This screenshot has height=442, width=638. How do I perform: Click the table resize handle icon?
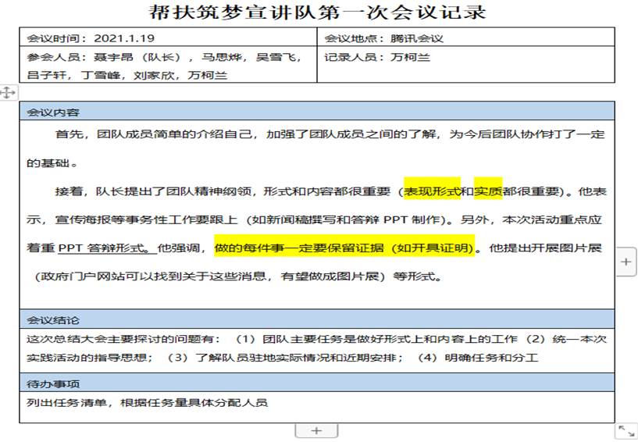pyautogui.click(x=626, y=430)
